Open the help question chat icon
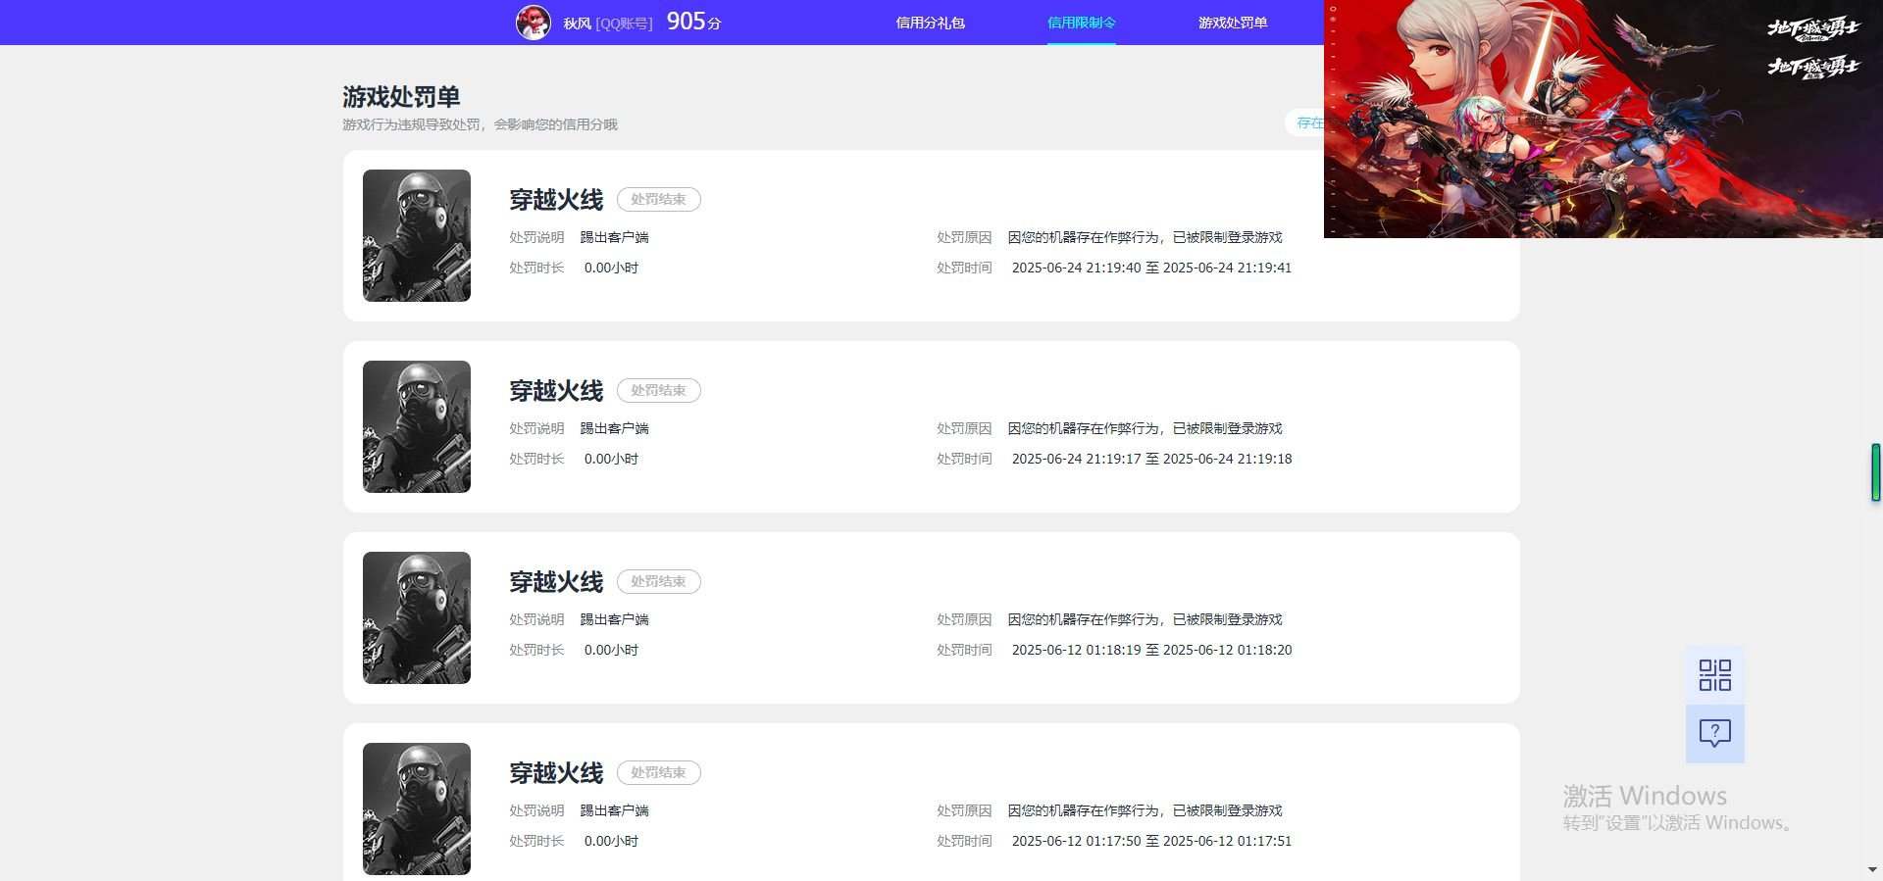This screenshot has width=1883, height=881. [1714, 733]
